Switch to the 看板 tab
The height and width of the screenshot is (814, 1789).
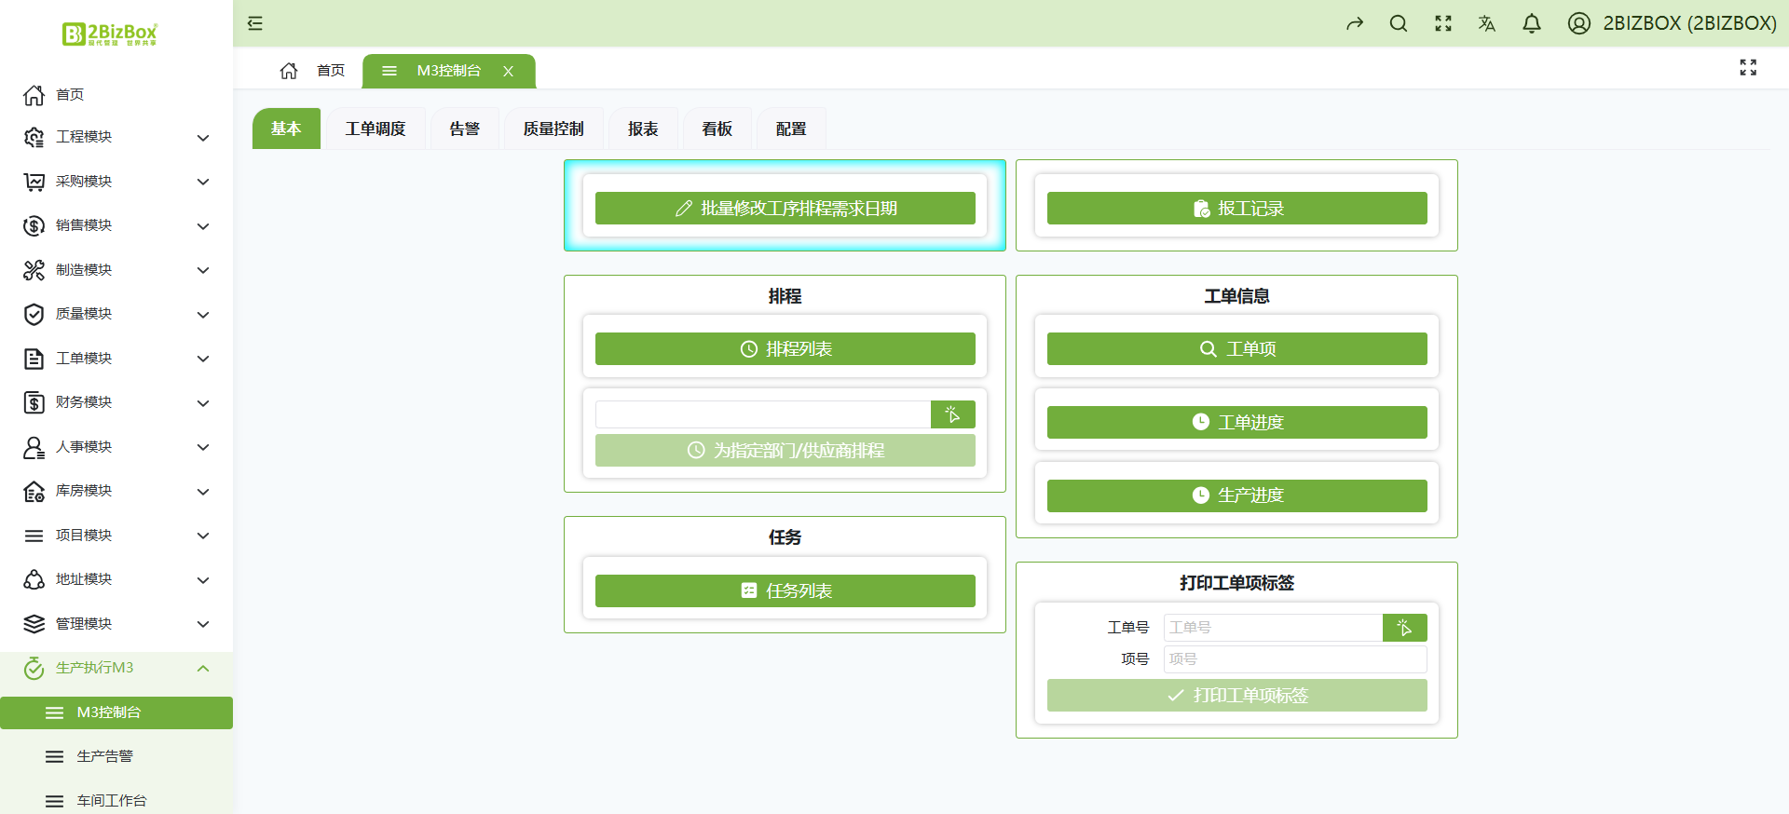click(717, 129)
